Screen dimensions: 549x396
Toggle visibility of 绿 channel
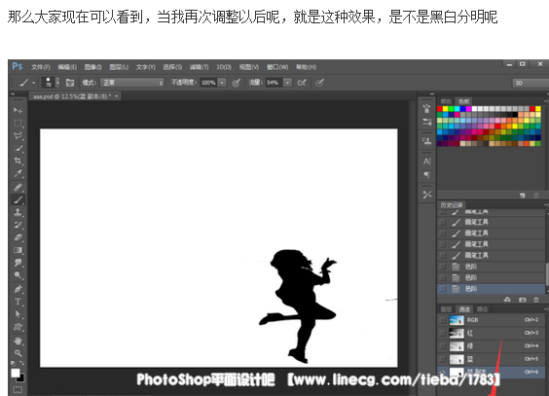point(443,346)
